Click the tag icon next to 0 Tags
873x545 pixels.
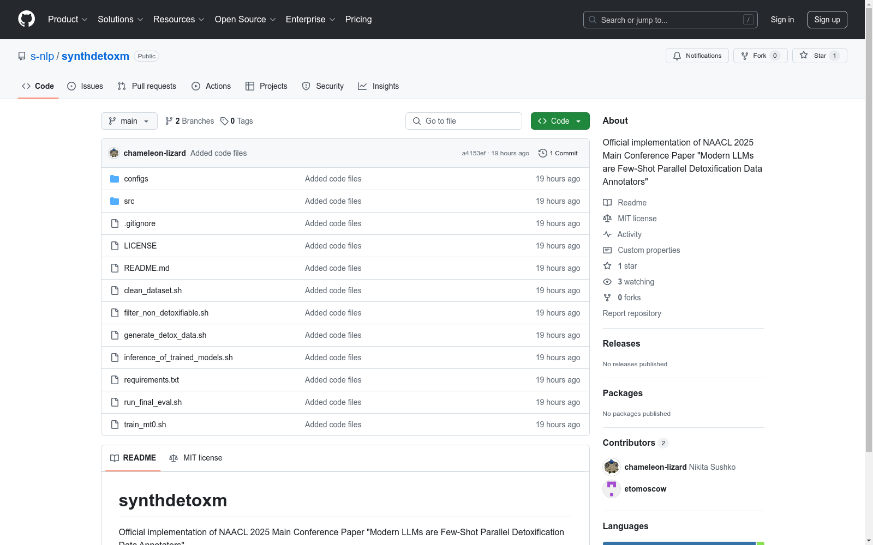[x=224, y=121]
